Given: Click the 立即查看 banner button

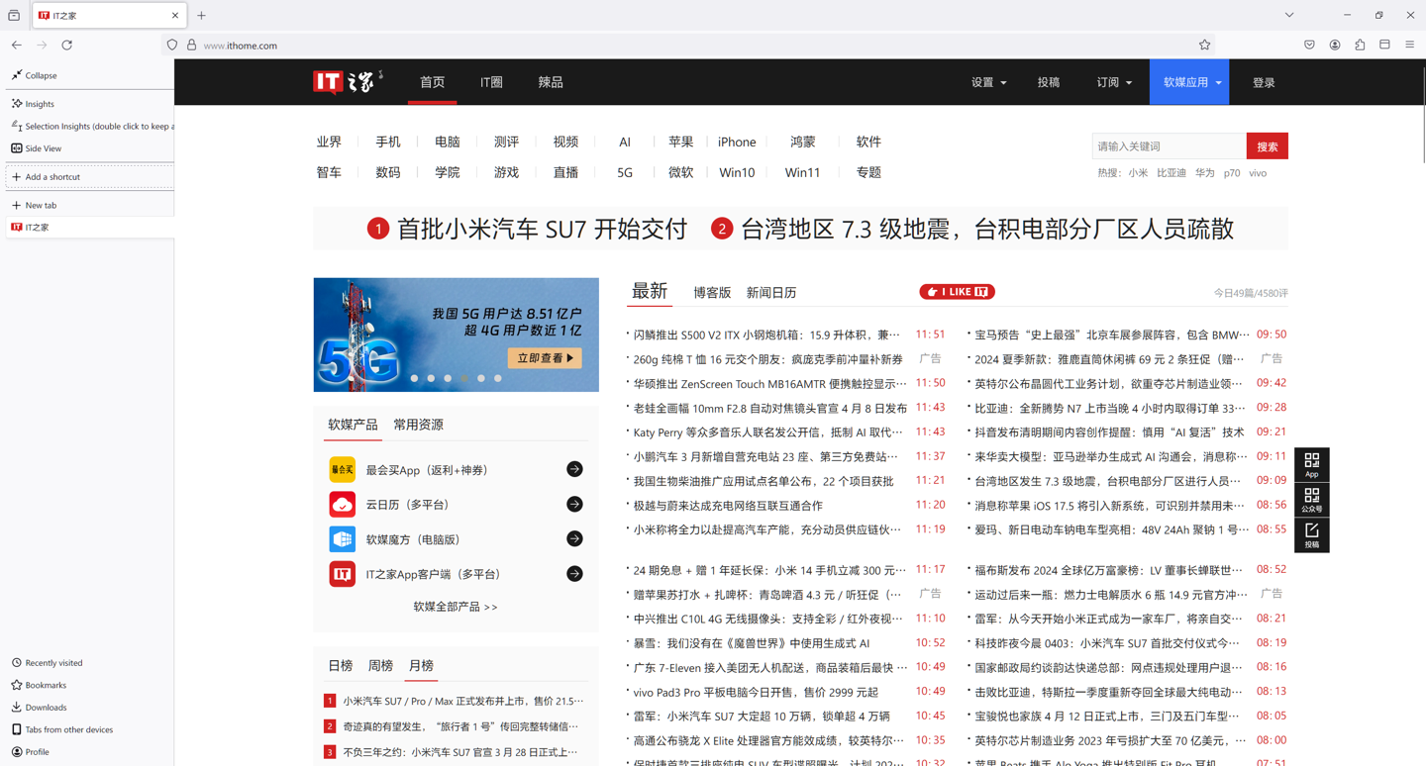Looking at the screenshot, I should click(544, 358).
